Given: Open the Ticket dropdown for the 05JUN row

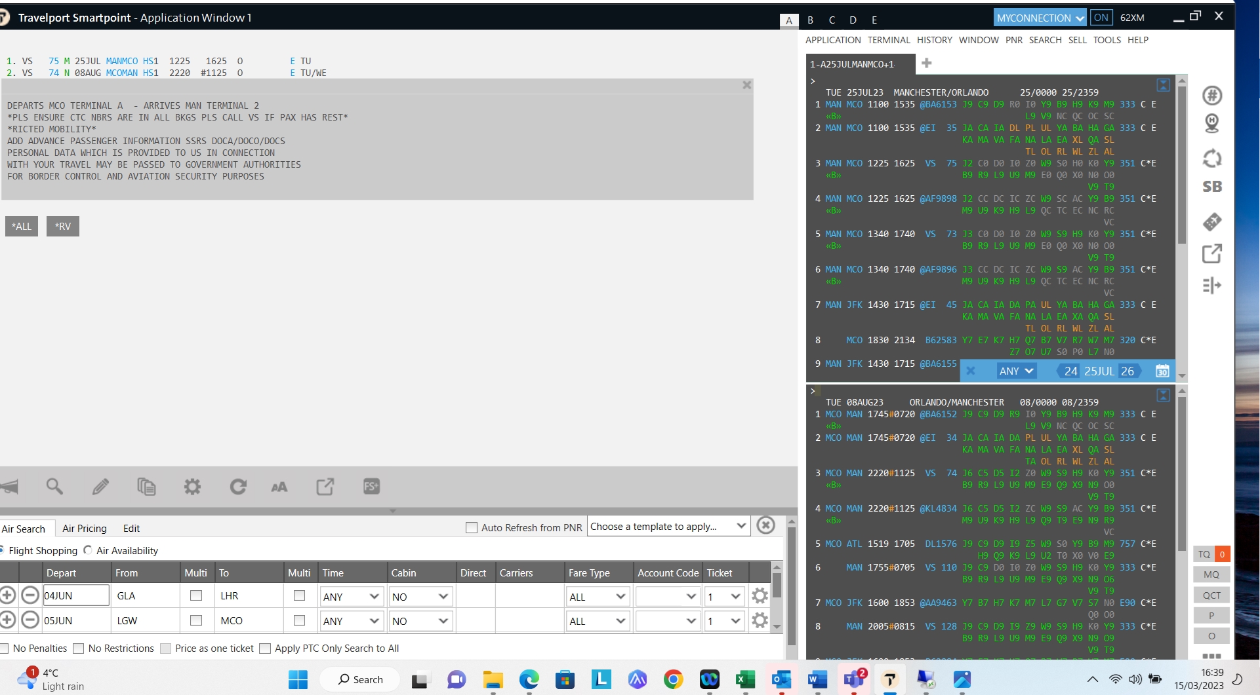Looking at the screenshot, I should 724,620.
